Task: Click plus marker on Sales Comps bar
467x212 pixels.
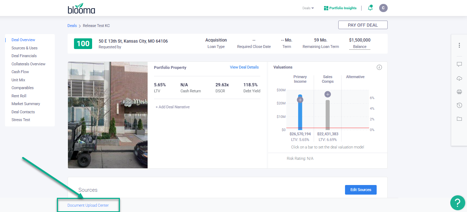Action: click(328, 94)
